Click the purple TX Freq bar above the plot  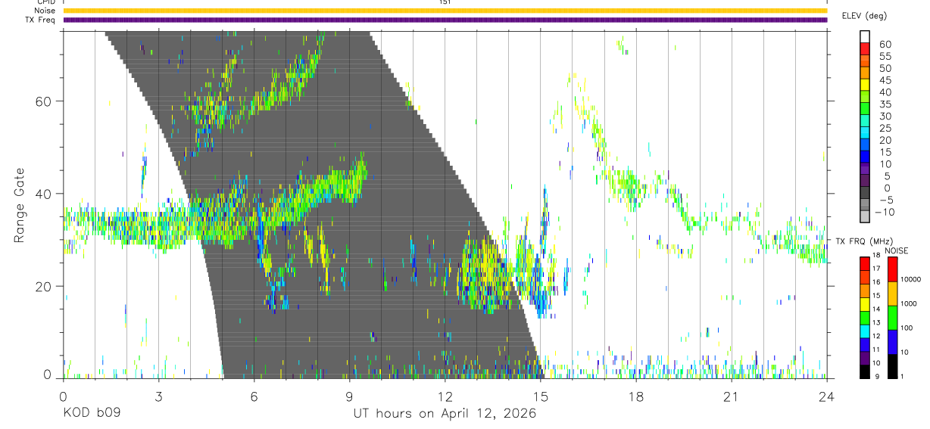[445, 20]
